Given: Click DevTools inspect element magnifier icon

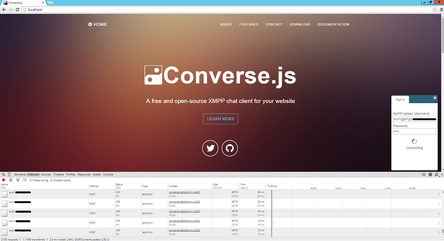Looking at the screenshot, I should (x=3, y=175).
